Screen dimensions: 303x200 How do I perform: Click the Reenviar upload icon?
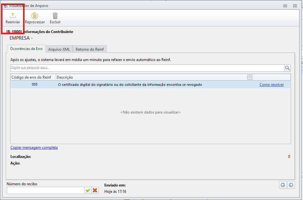click(x=13, y=15)
